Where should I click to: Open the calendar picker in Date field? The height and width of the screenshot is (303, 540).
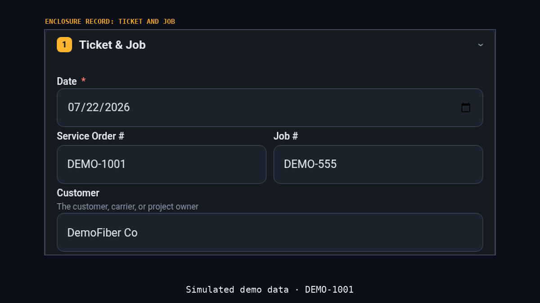coord(466,108)
